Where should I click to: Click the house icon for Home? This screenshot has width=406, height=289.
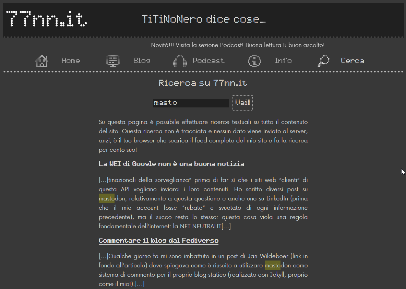click(x=42, y=61)
